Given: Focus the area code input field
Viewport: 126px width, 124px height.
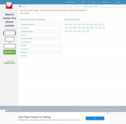Looking at the screenshot, I should (x=9, y=33).
